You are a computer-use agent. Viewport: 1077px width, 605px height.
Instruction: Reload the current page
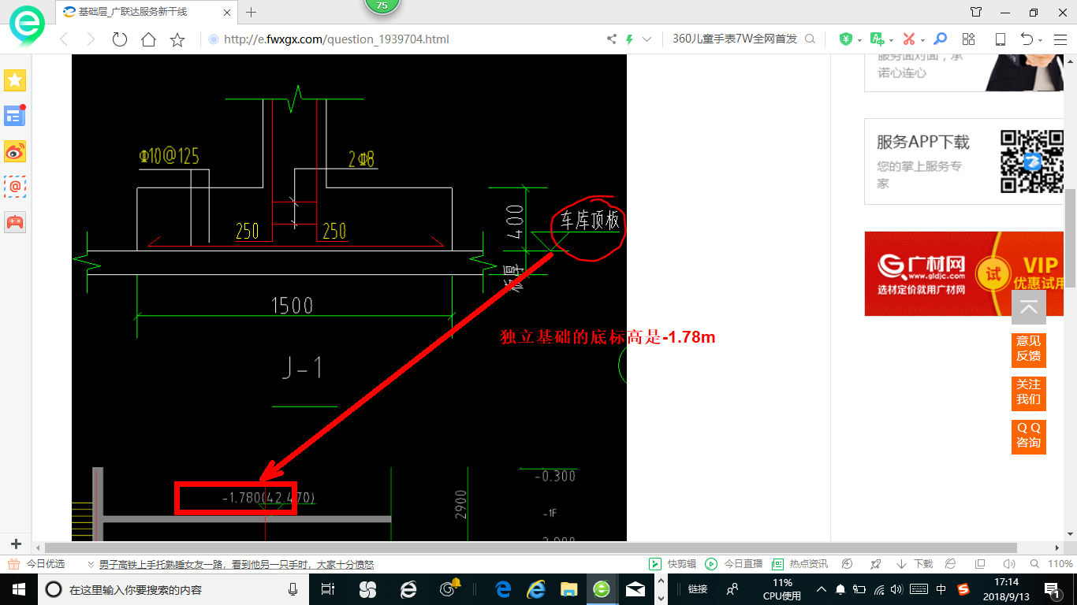[x=120, y=39]
